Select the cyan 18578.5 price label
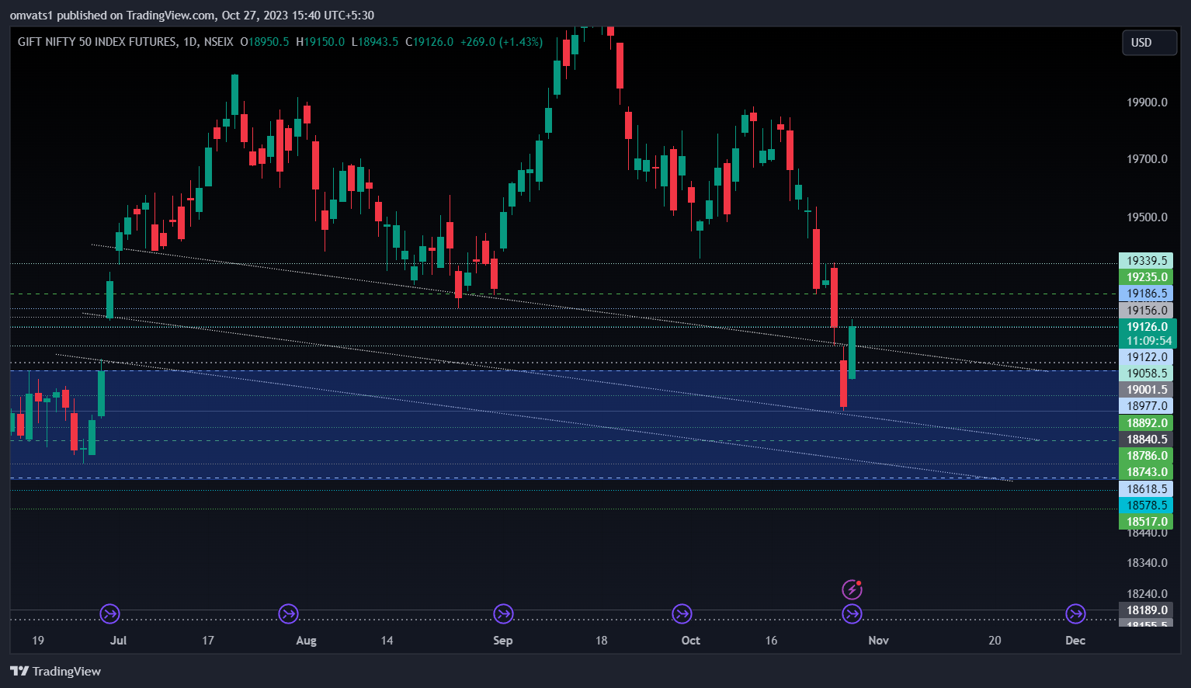Image resolution: width=1191 pixels, height=688 pixels. click(1146, 506)
